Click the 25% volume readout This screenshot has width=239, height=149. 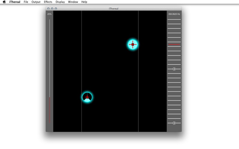coord(49,14)
